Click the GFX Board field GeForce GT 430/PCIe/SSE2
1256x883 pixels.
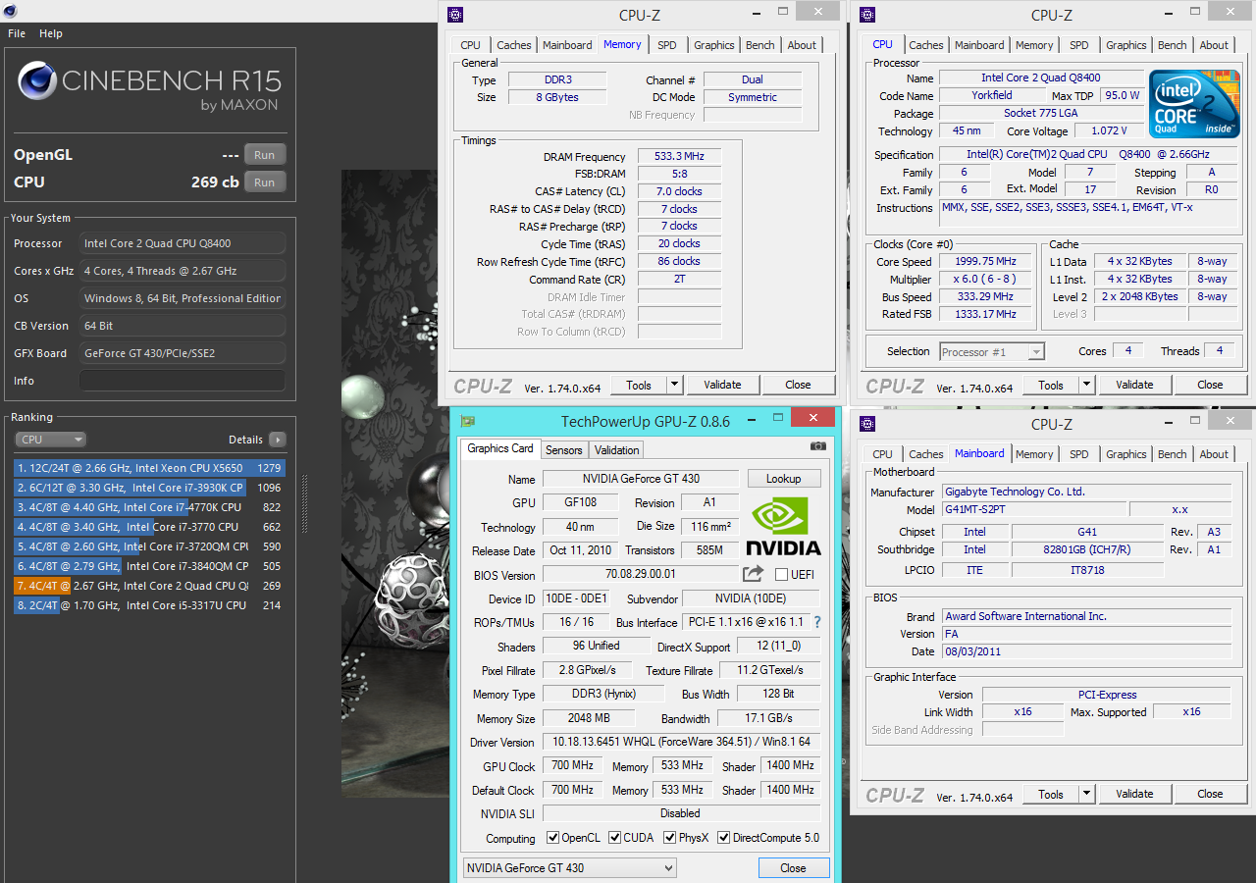pos(183,353)
